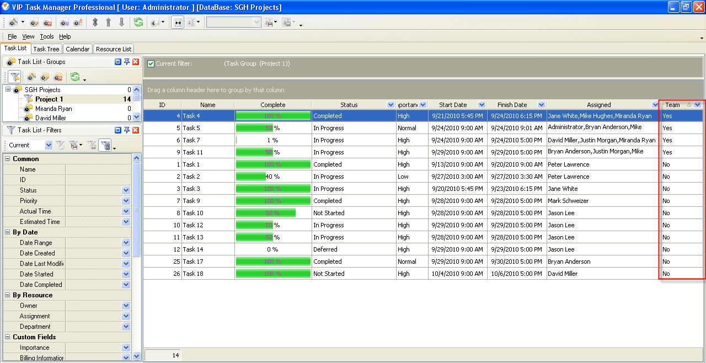
Task: Pin the Task List - Groups panel
Action: click(126, 62)
